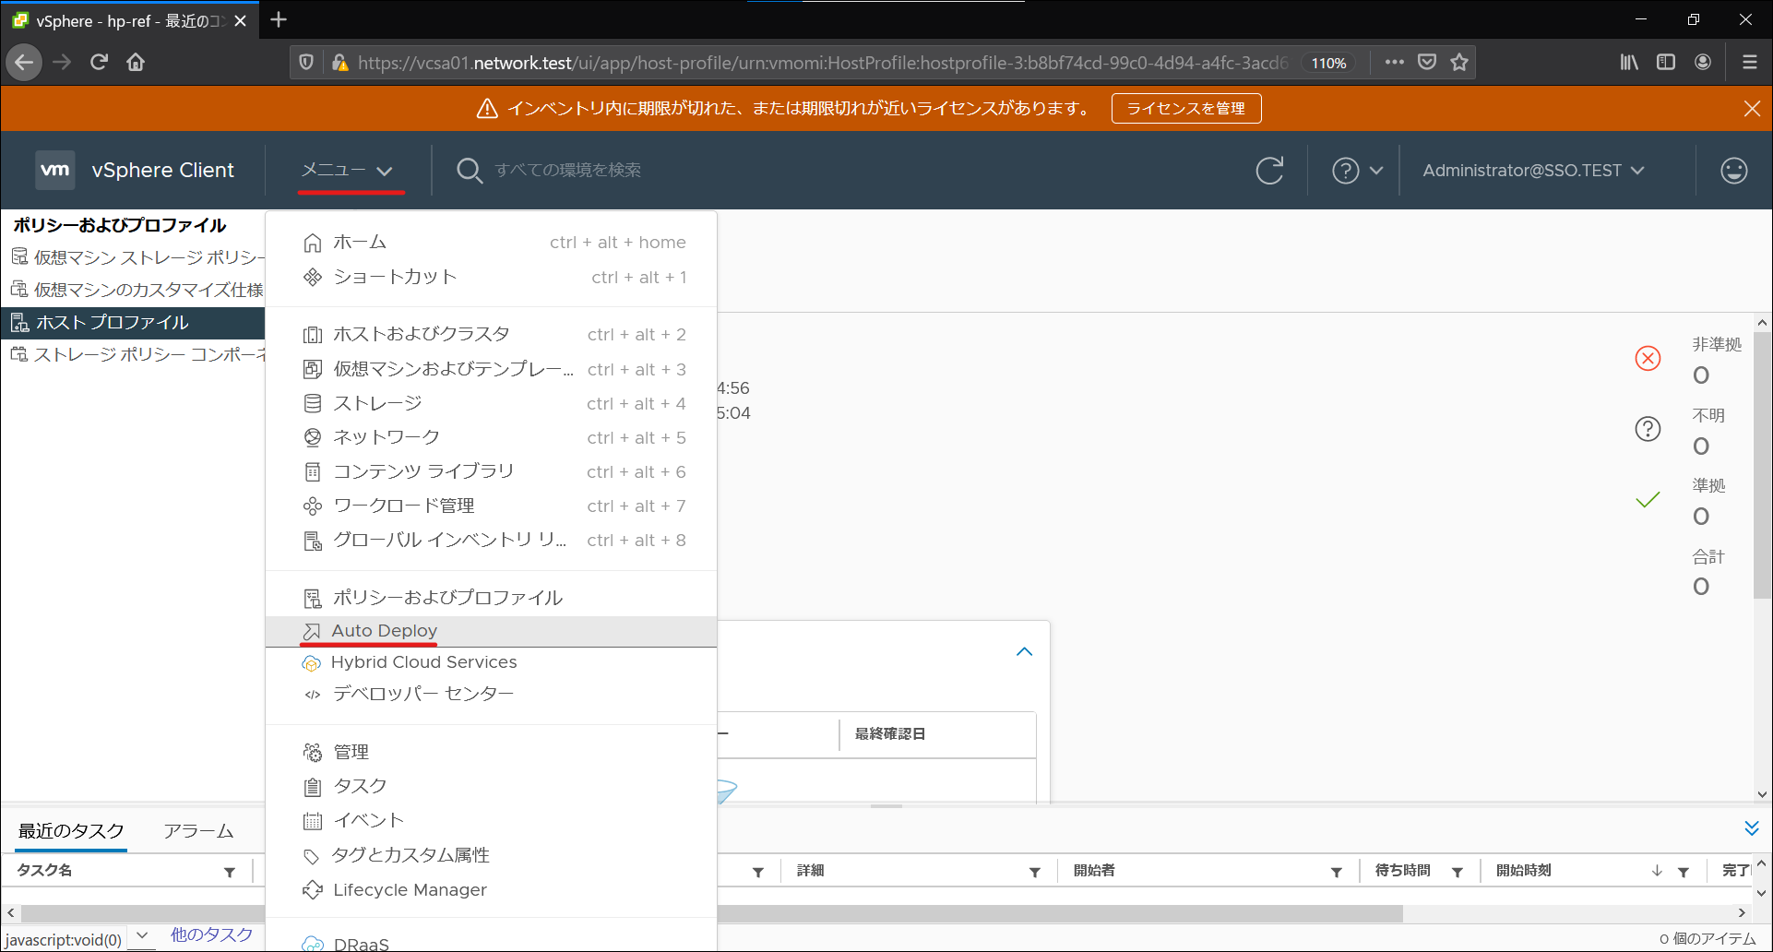The height and width of the screenshot is (952, 1773).
Task: Click the Developer Center code icon
Action: coord(313,695)
